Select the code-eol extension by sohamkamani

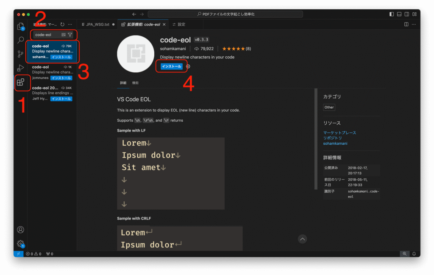[x=52, y=52]
